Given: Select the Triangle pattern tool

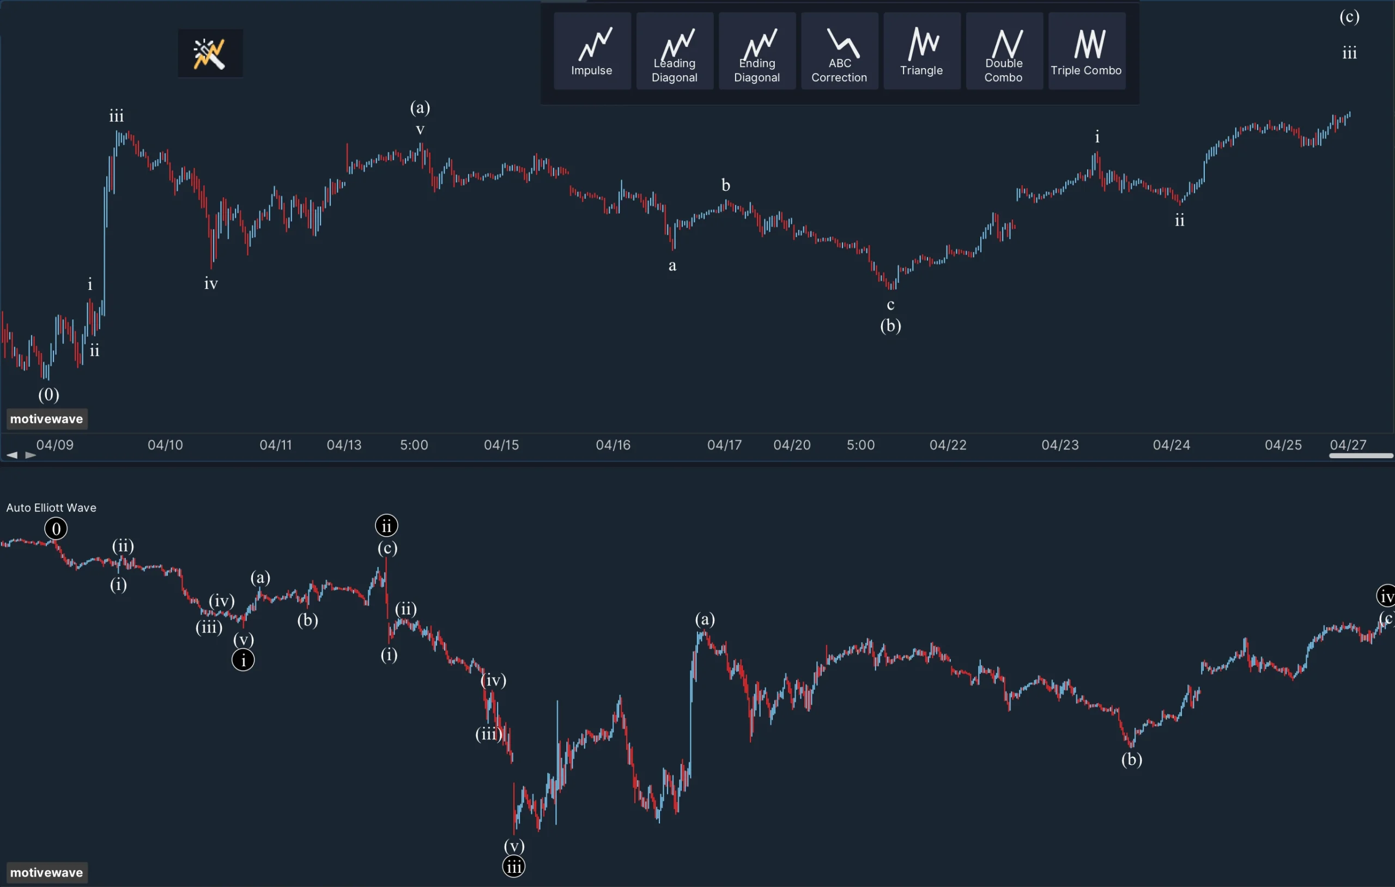Looking at the screenshot, I should click(x=921, y=51).
